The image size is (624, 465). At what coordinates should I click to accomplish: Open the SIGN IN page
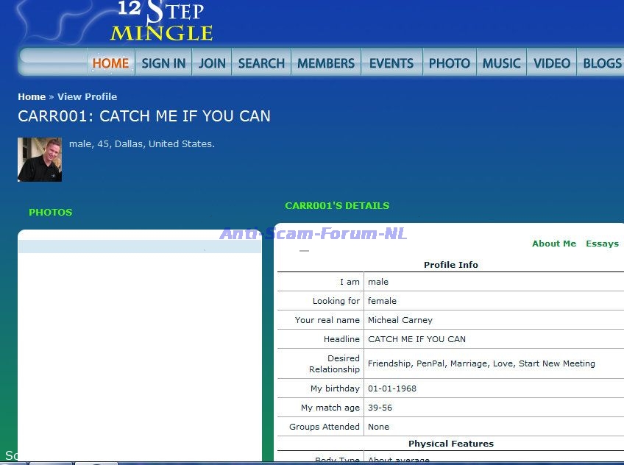pyautogui.click(x=163, y=63)
